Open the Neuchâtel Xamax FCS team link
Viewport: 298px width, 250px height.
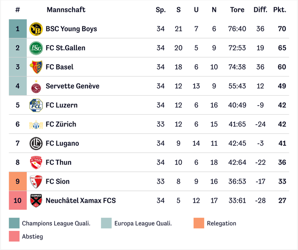81,200
